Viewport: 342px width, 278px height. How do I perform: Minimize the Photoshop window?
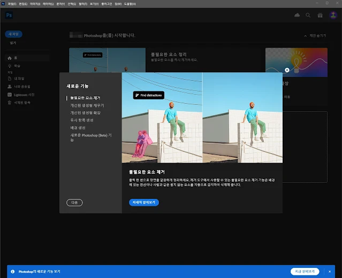(317, 3)
